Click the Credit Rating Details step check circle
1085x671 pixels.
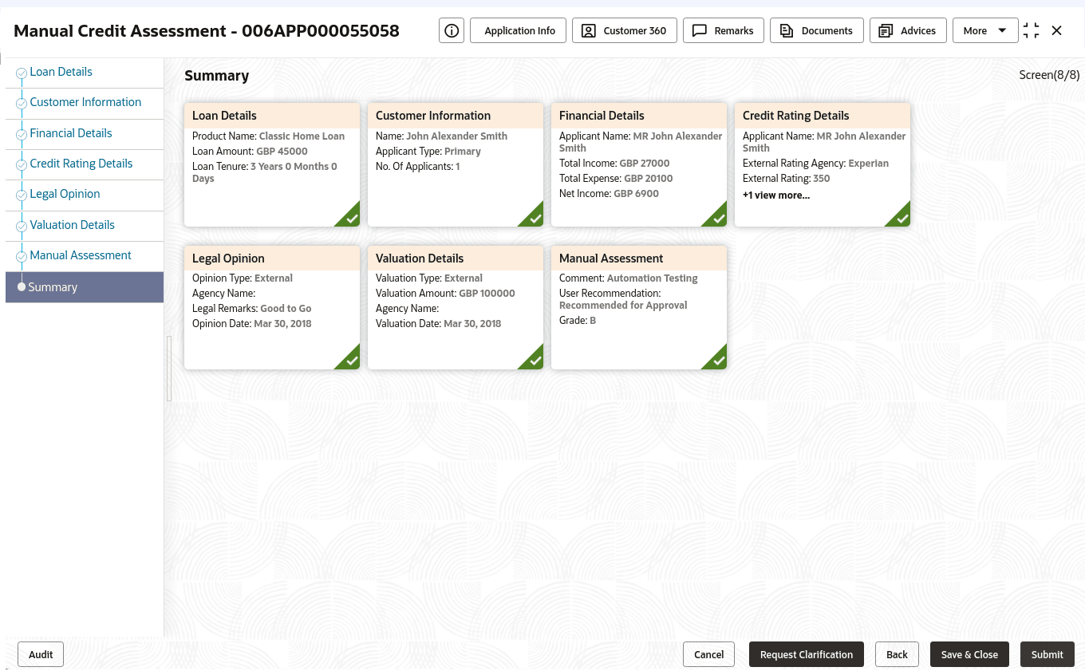[x=22, y=165]
